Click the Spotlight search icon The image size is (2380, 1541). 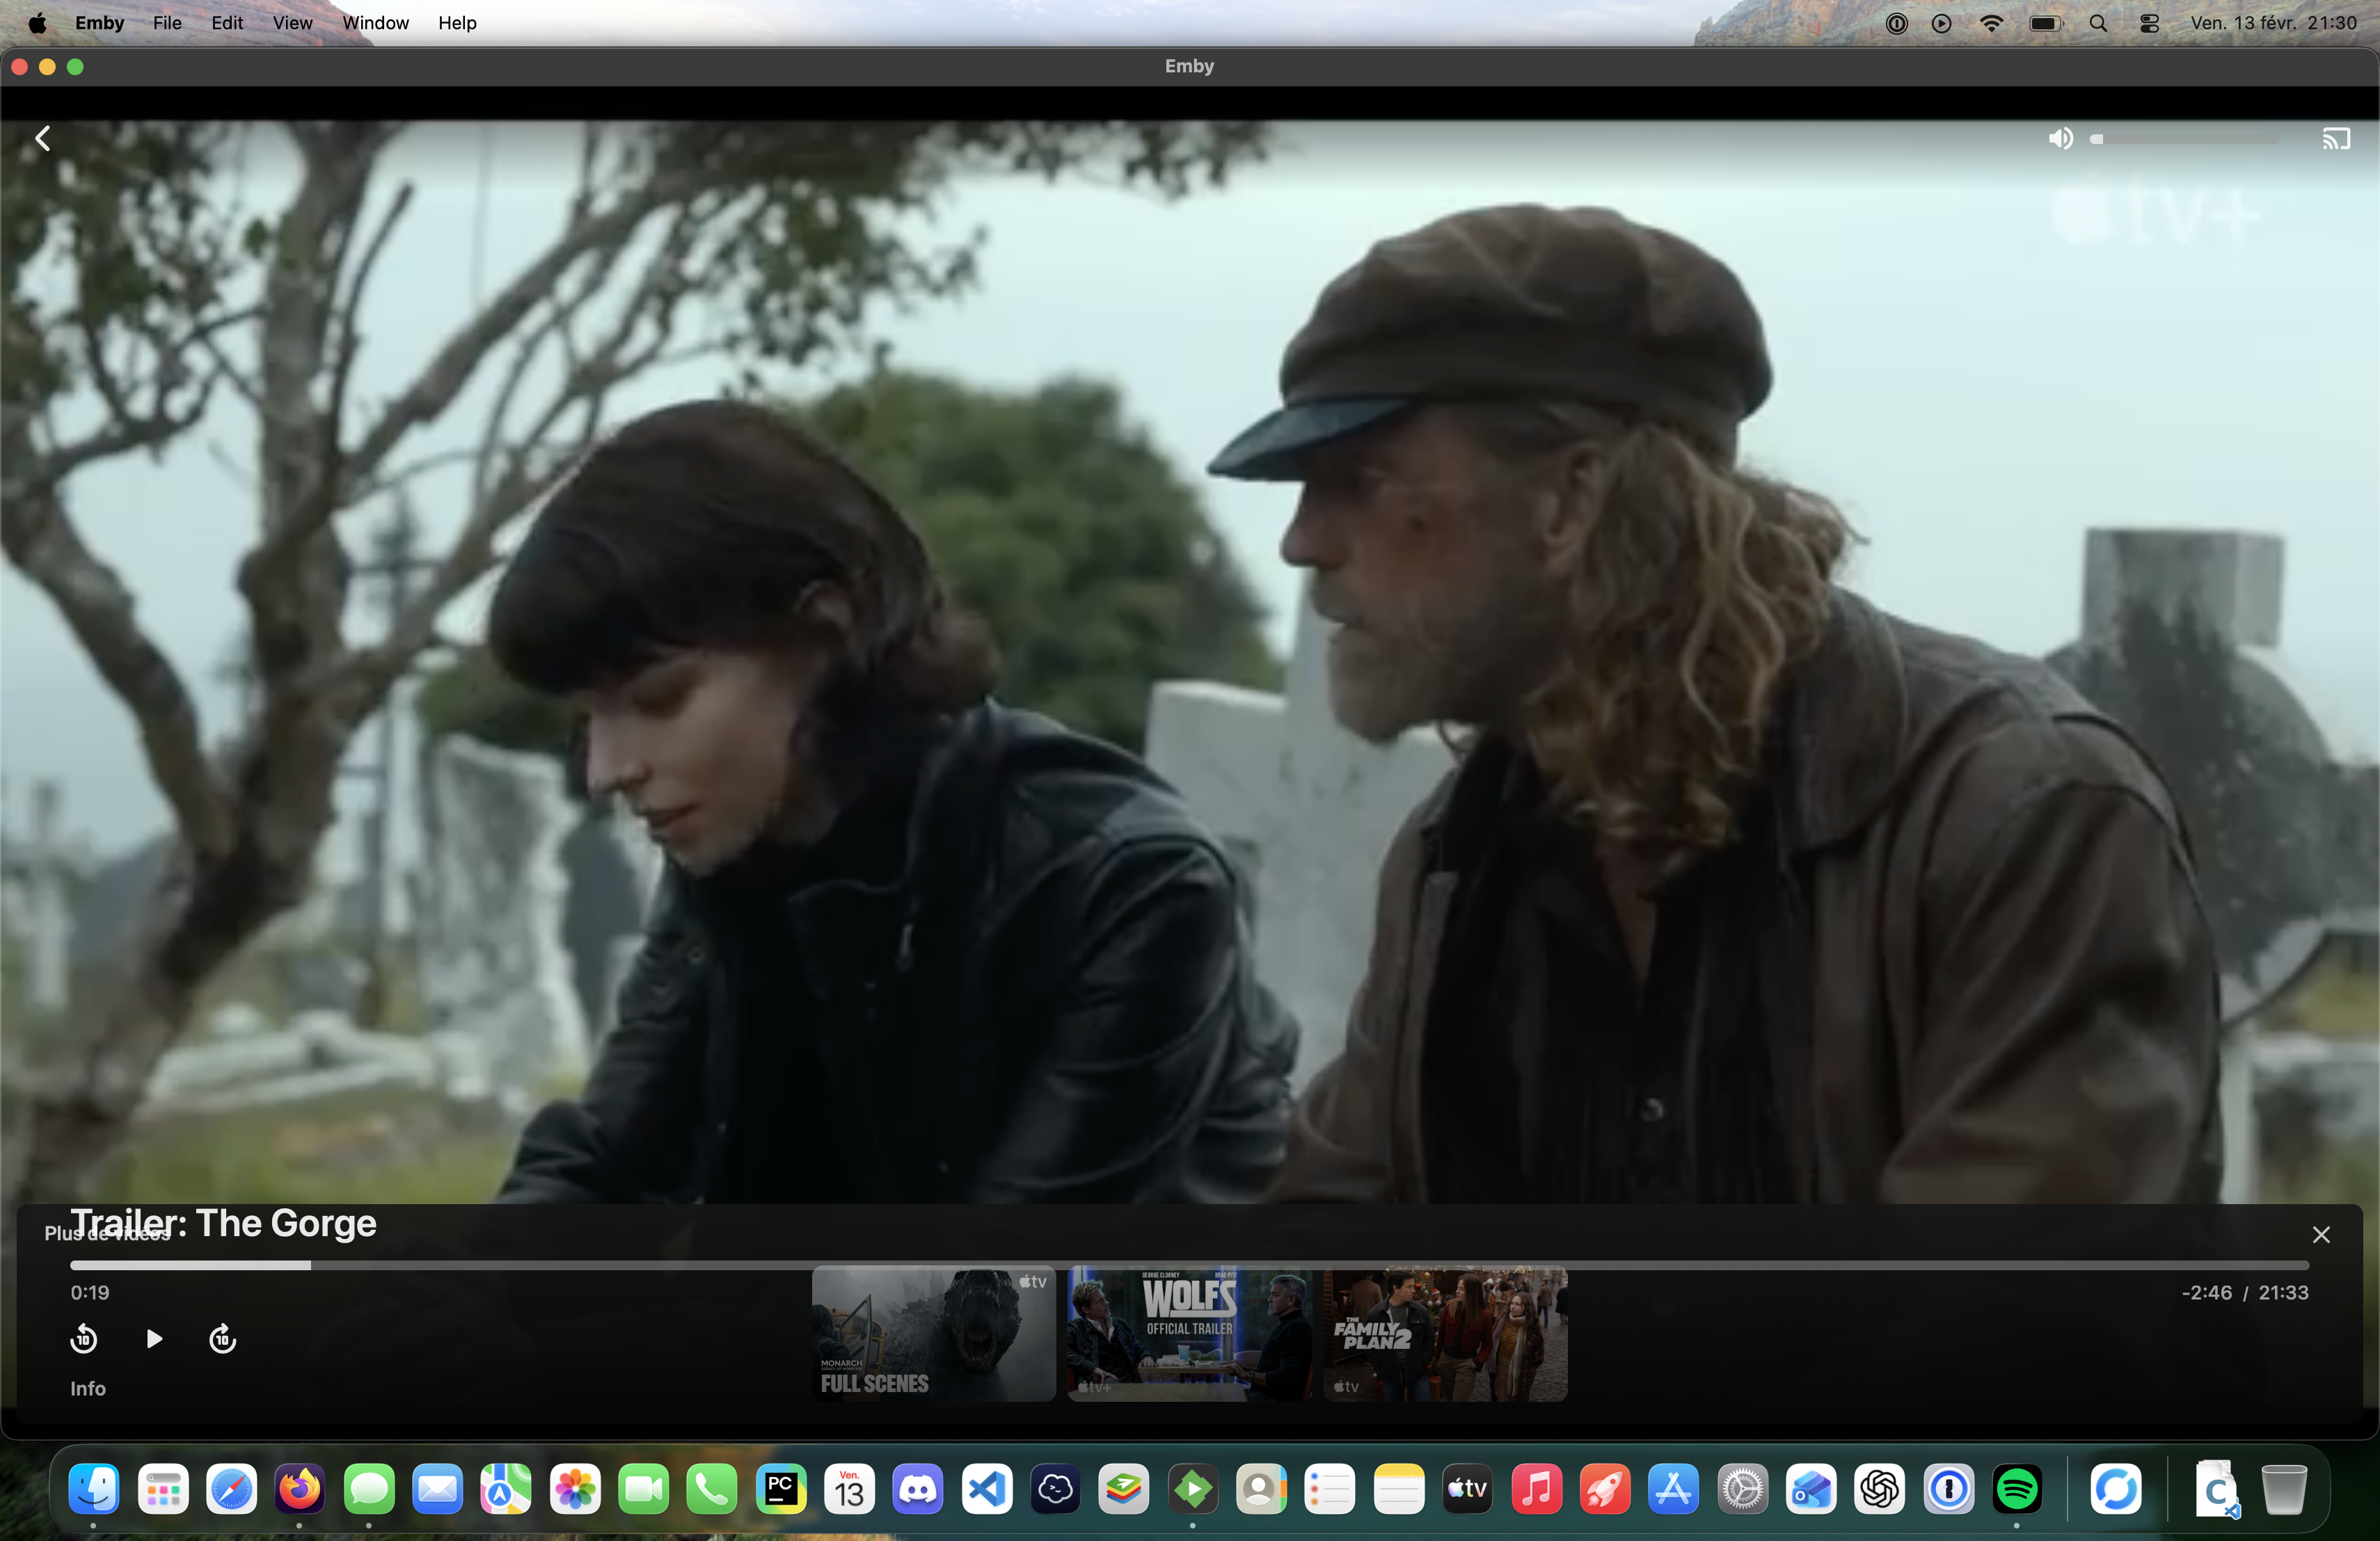tap(2098, 23)
